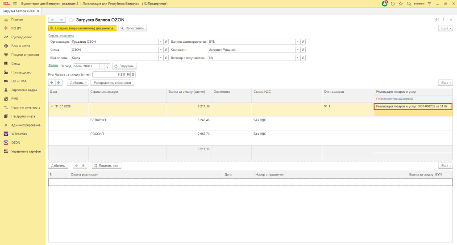Open global search magnifier in title bar
This screenshot has height=245, width=457.
click(x=409, y=4)
